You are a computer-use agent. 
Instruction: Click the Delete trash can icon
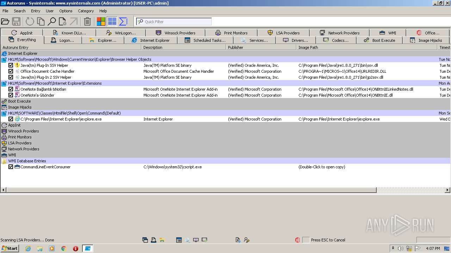pyautogui.click(x=87, y=22)
